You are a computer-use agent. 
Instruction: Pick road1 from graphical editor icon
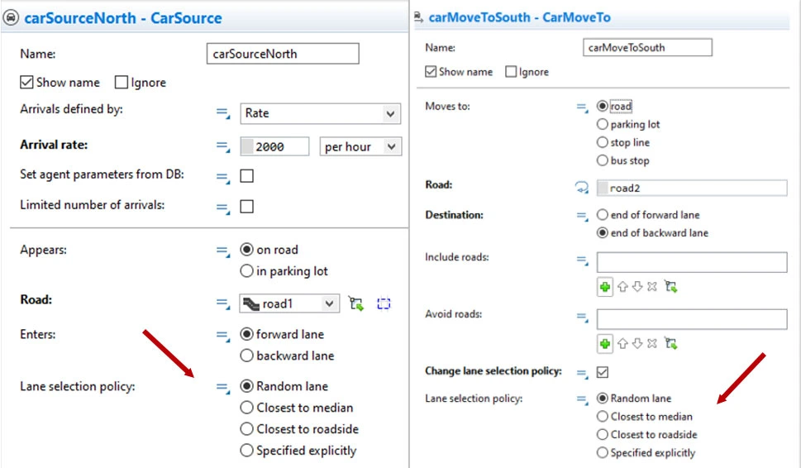356,303
